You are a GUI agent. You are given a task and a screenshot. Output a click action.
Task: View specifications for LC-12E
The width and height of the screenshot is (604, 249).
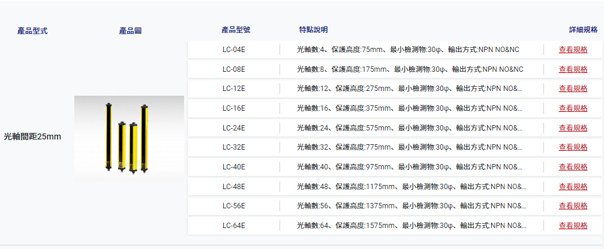click(x=573, y=89)
